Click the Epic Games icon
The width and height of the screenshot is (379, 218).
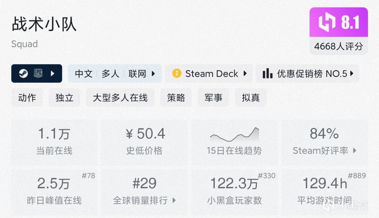pos(38,73)
